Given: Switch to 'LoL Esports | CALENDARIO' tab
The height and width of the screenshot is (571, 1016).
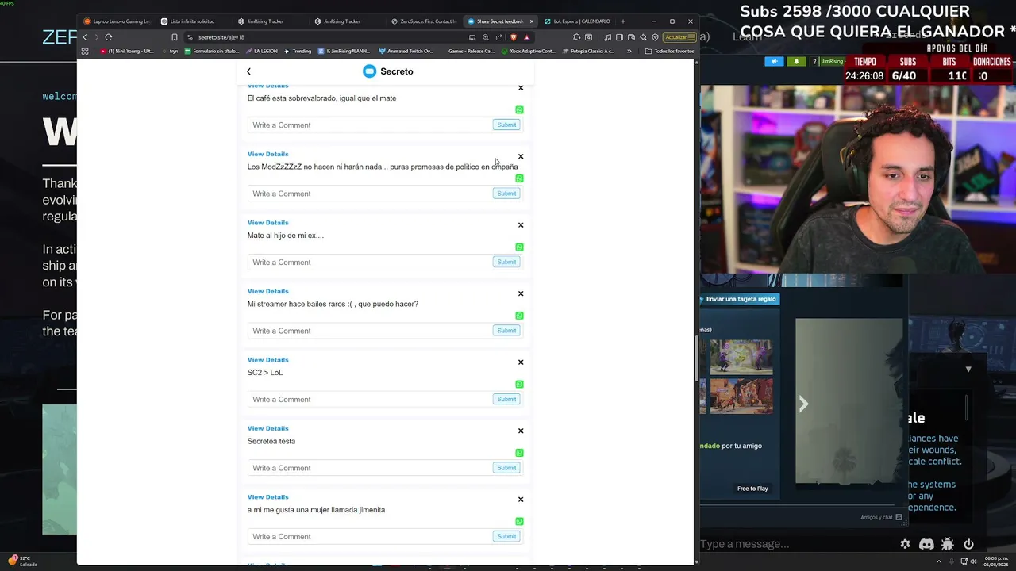Looking at the screenshot, I should click(x=577, y=21).
